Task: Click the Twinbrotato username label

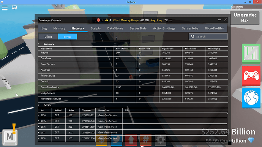Action: coord(237,7)
